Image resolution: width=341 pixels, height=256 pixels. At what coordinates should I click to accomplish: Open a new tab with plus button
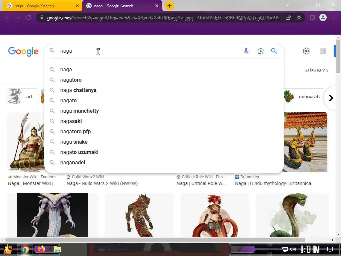(x=170, y=6)
